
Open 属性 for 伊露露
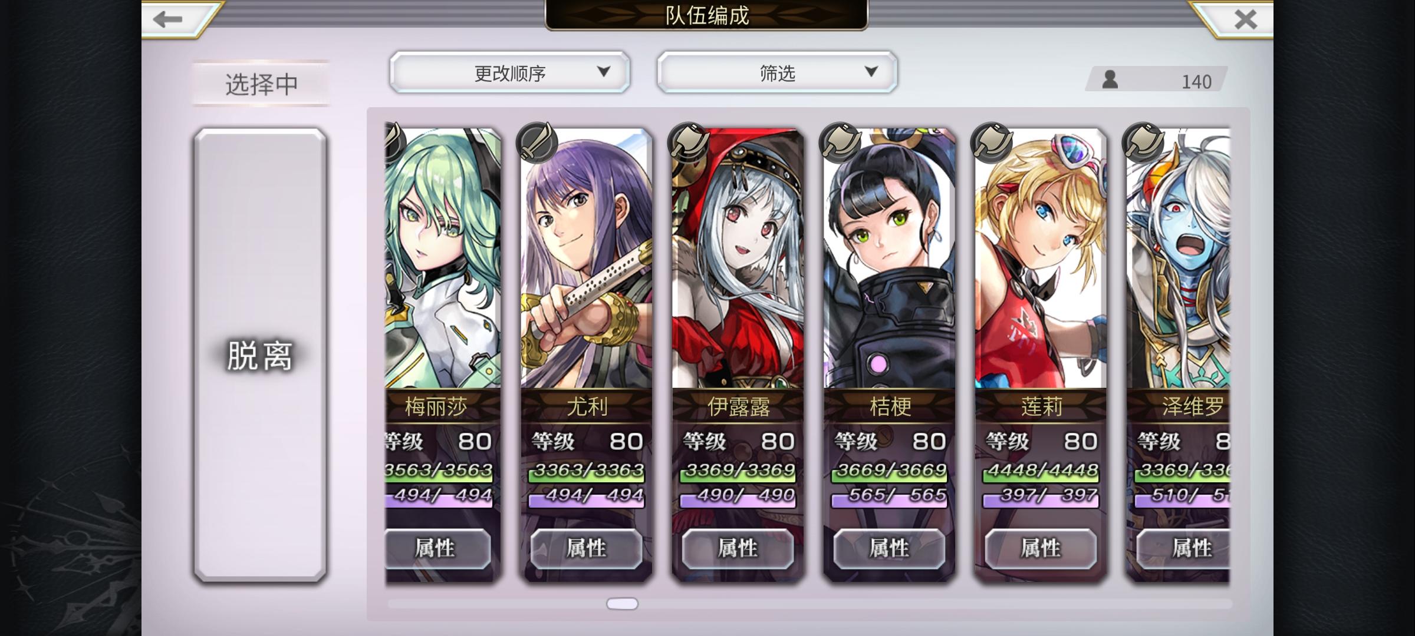point(738,548)
